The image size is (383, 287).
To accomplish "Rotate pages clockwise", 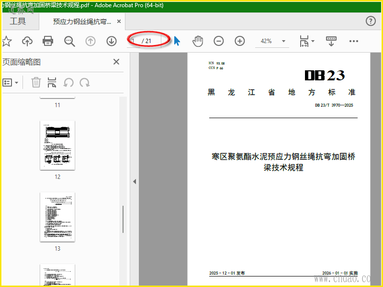I will 85,82.
